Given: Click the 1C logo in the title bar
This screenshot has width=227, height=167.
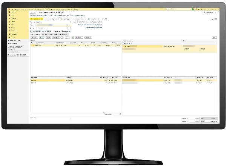Looking at the screenshot, I should [8, 9].
